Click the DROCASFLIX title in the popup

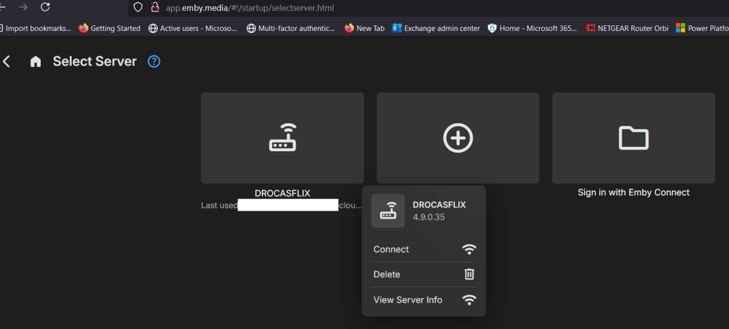tap(439, 205)
